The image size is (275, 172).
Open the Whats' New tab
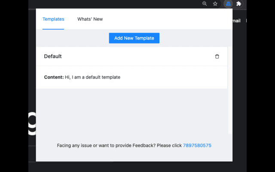coord(90,19)
